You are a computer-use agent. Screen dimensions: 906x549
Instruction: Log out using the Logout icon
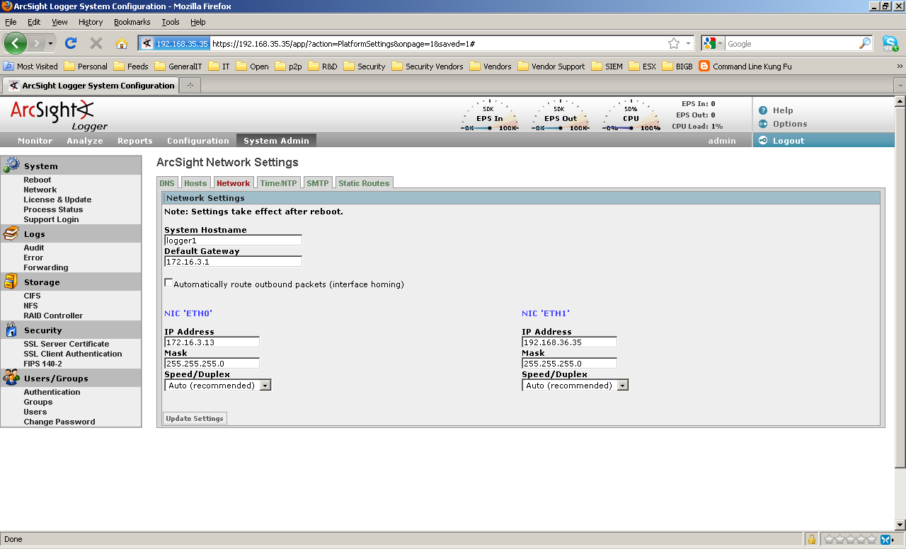click(763, 140)
